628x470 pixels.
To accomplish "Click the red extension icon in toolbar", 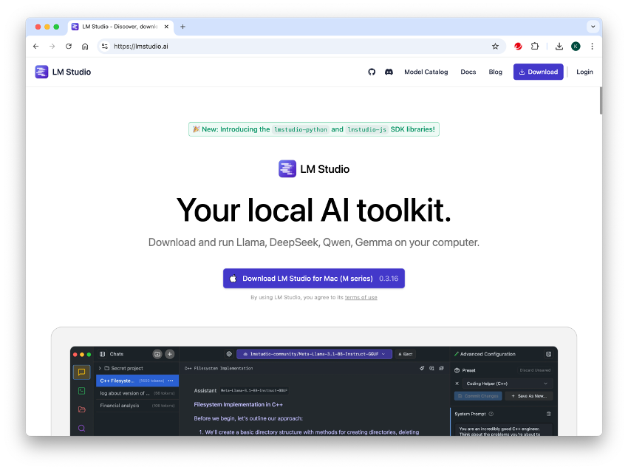I will (x=518, y=47).
